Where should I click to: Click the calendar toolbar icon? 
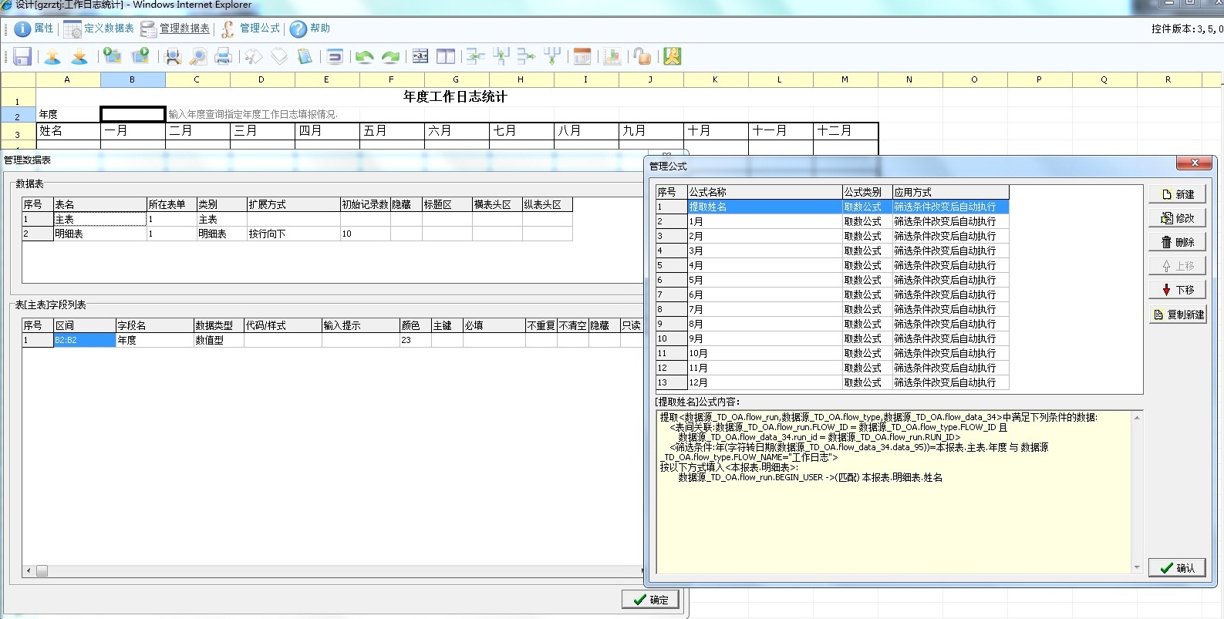[x=583, y=56]
